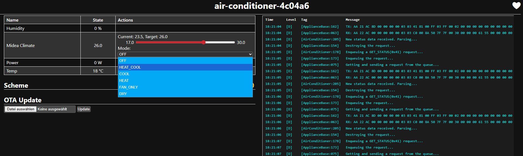Toggle the Scheme switch beside the dropdown list

tap(253, 85)
